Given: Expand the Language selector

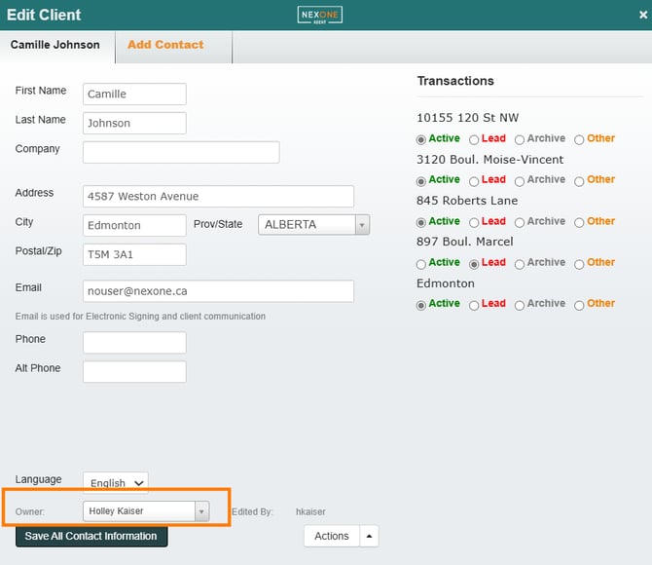Looking at the screenshot, I should click(115, 482).
